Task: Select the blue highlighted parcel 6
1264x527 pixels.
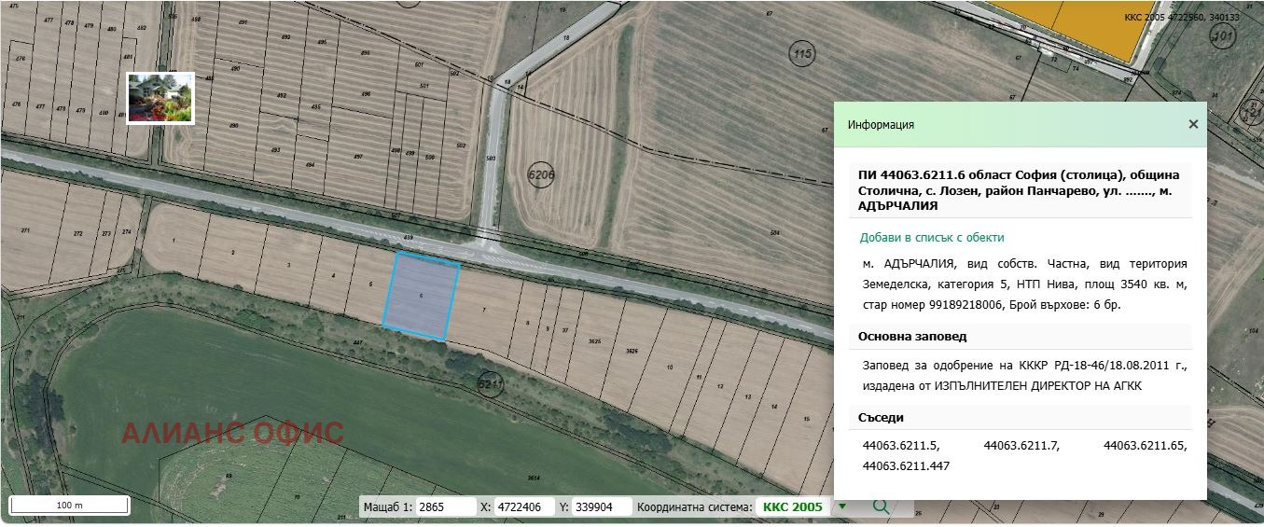Action: pos(421,295)
